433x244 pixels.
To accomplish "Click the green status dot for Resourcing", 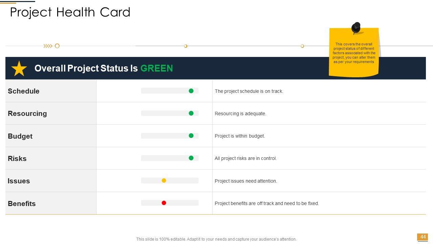I will pos(191,113).
